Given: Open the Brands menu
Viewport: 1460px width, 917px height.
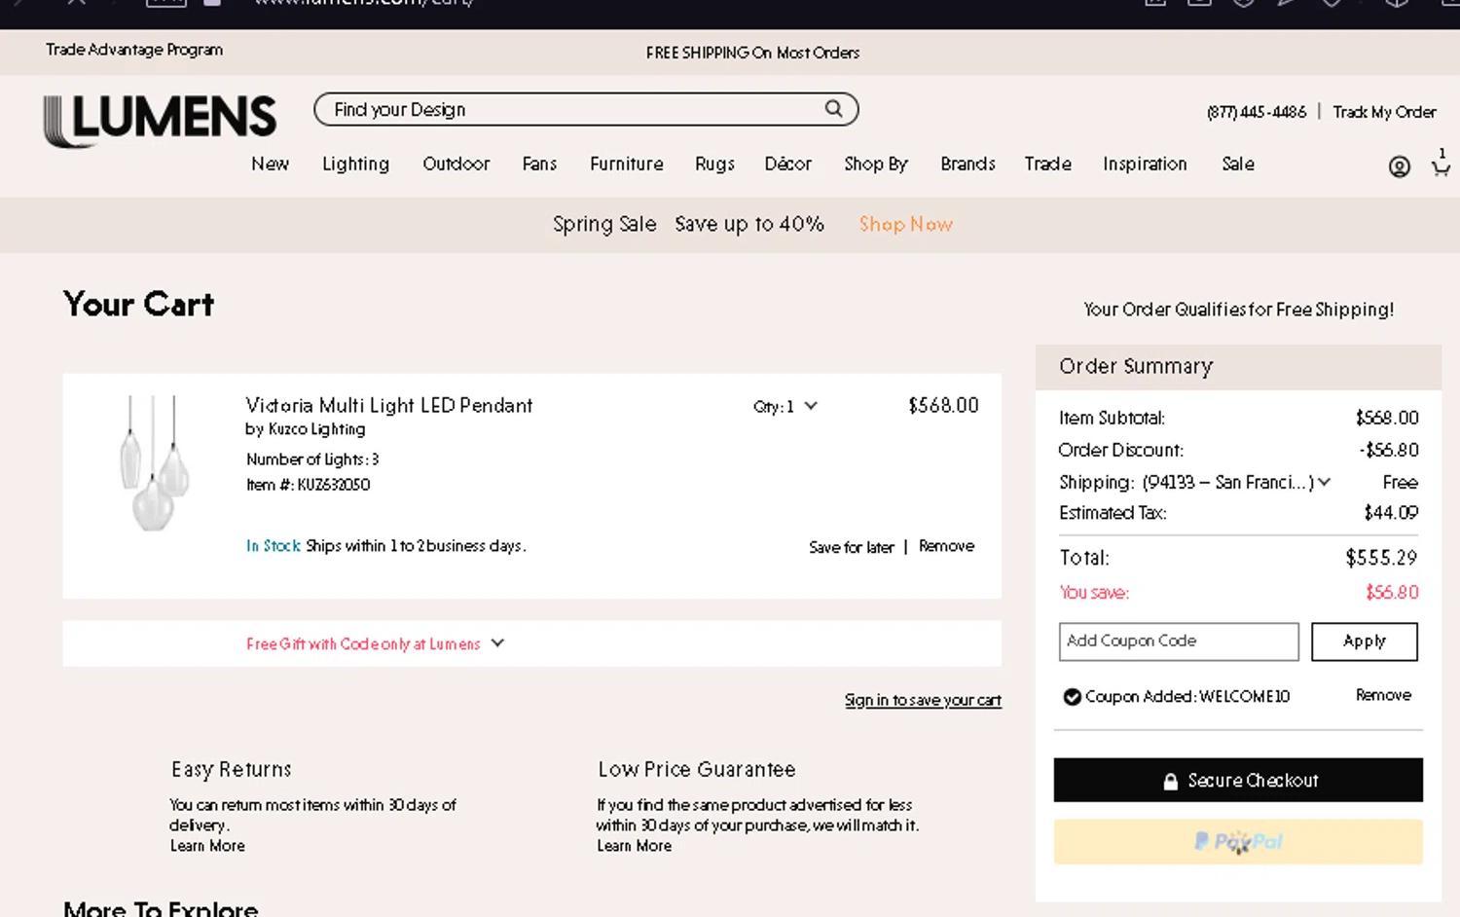Looking at the screenshot, I should tap(967, 164).
